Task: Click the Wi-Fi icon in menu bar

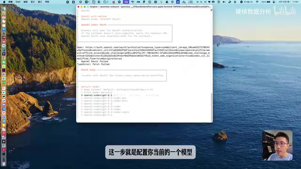Action: point(257,2)
